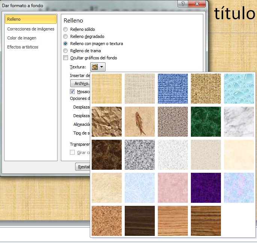Click the Archivo button
Screen dimensions: 257x243
pos(80,83)
